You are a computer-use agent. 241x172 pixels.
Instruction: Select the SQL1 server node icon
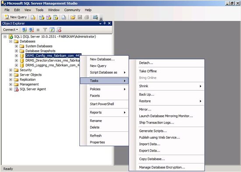[11, 37]
